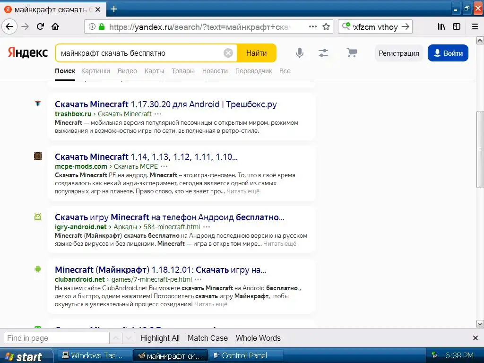Click the Войти login button

click(448, 53)
